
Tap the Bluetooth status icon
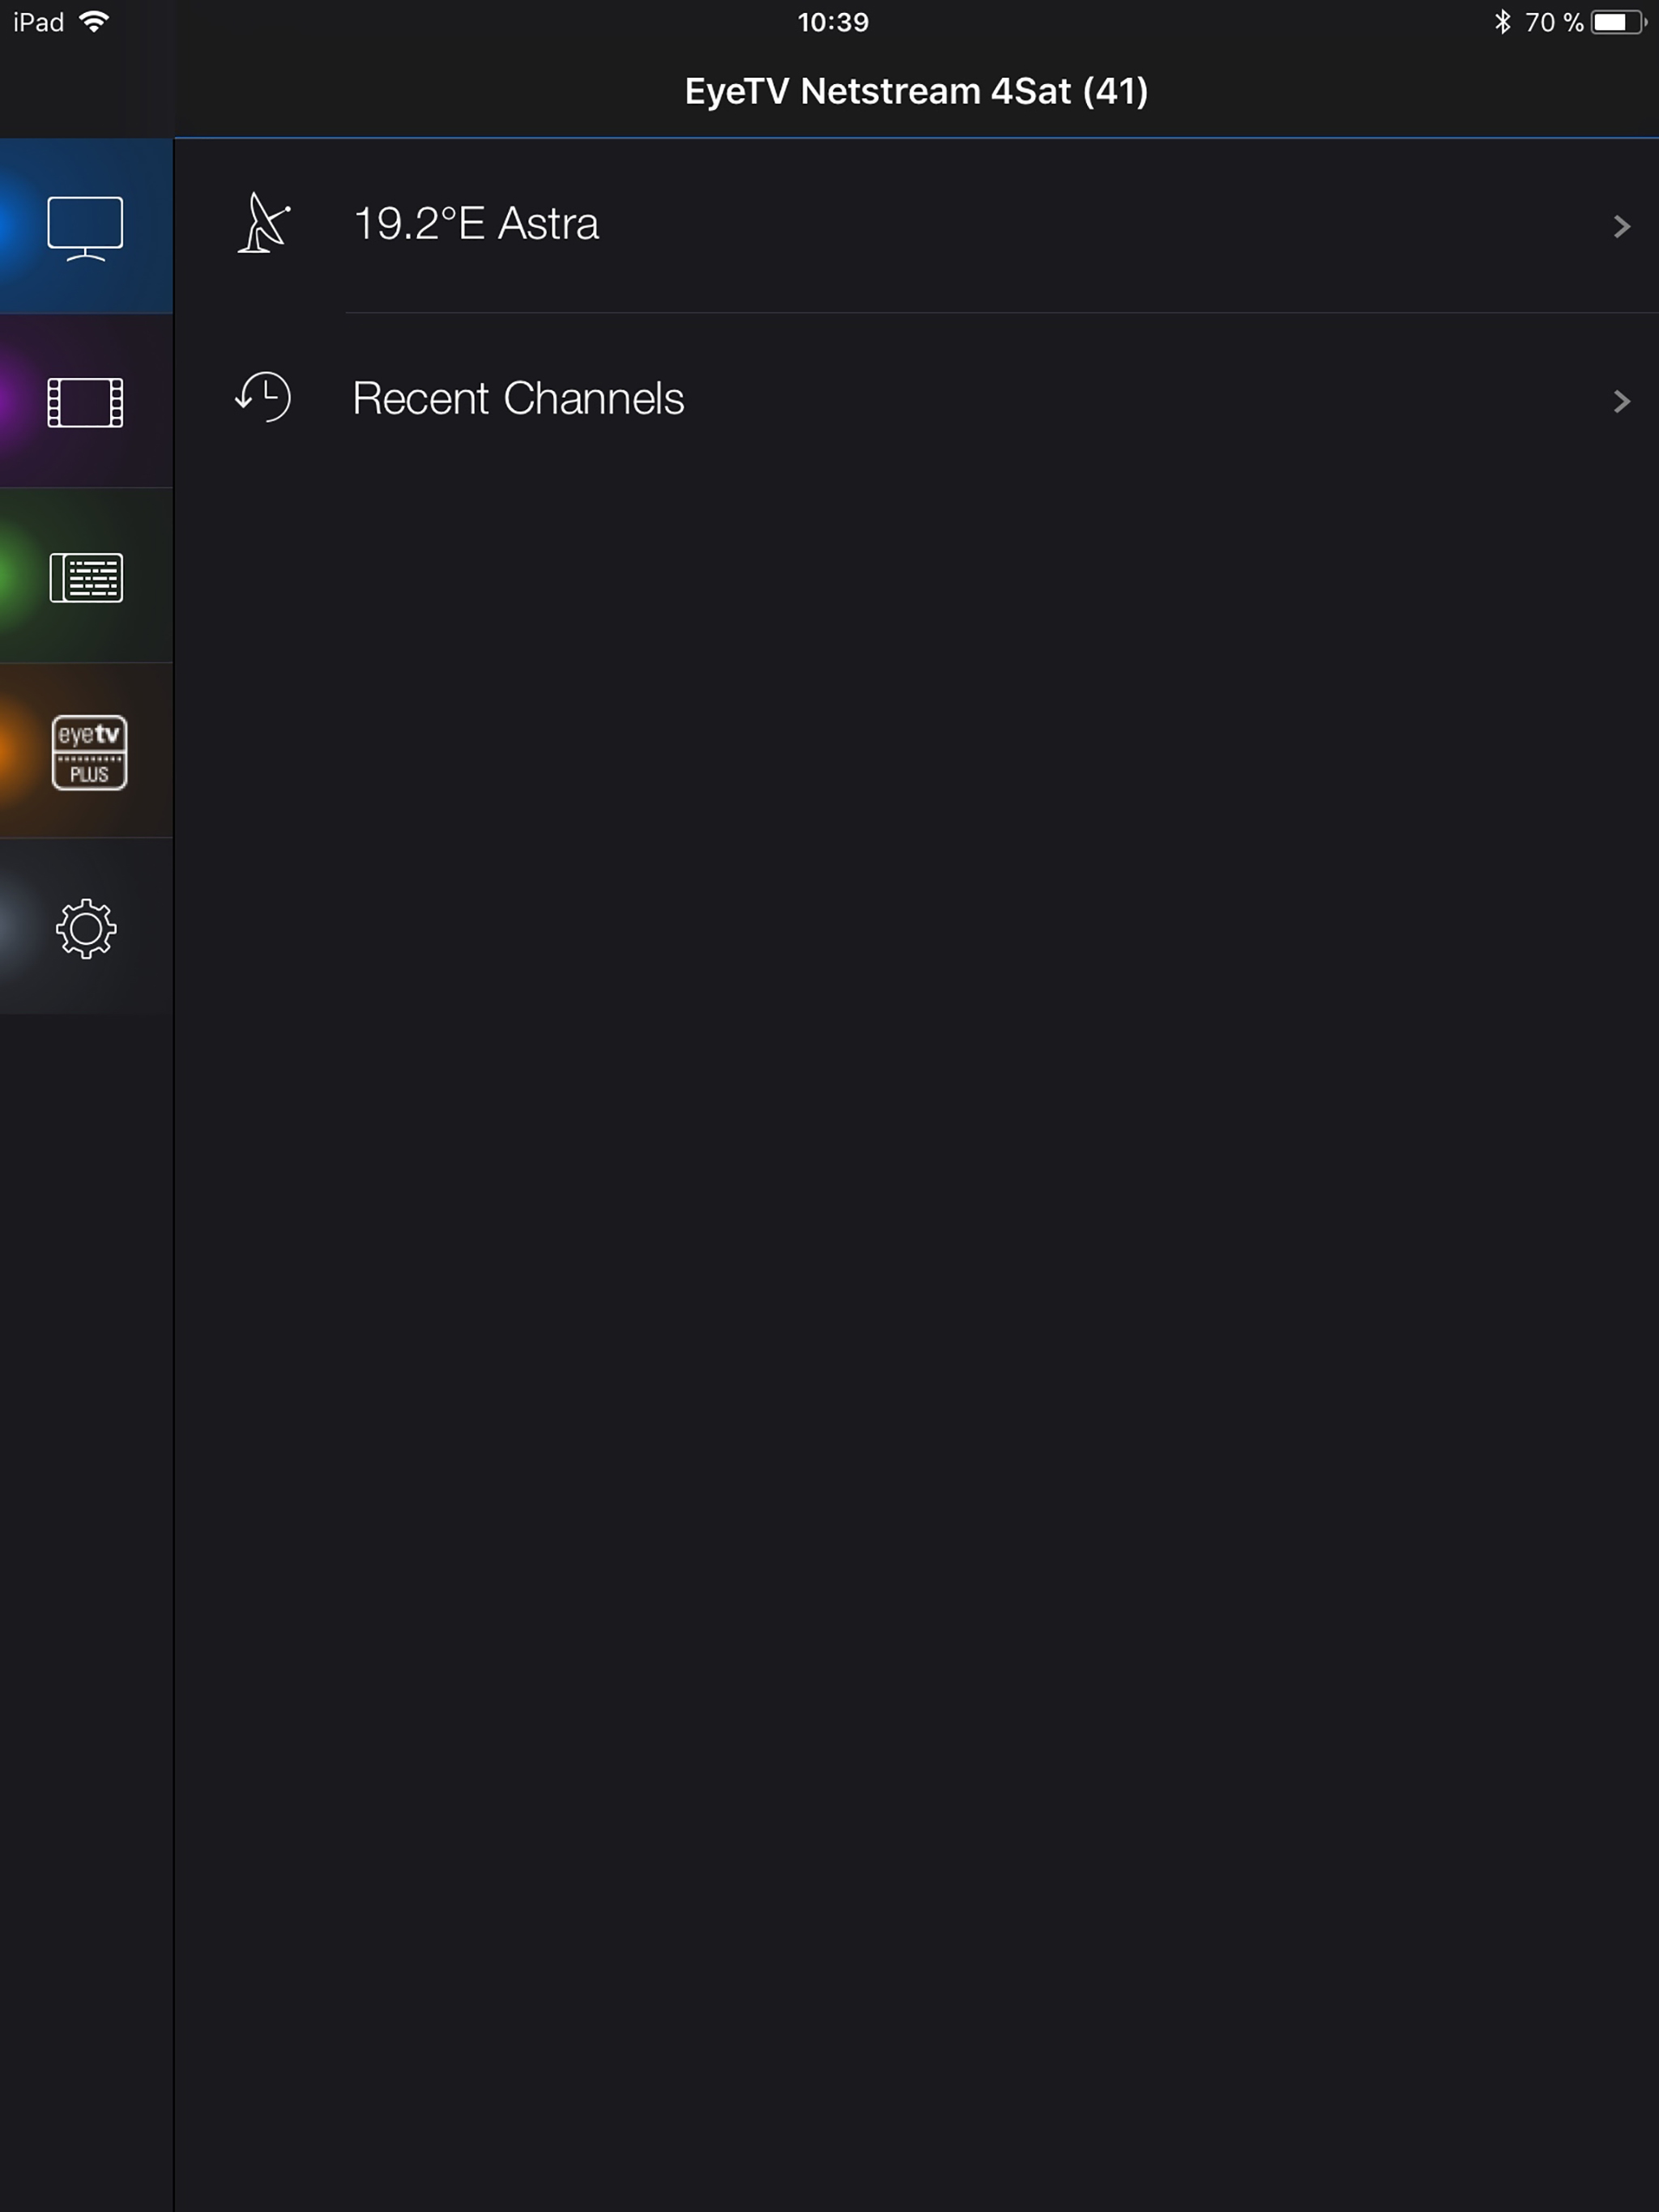[x=1501, y=22]
